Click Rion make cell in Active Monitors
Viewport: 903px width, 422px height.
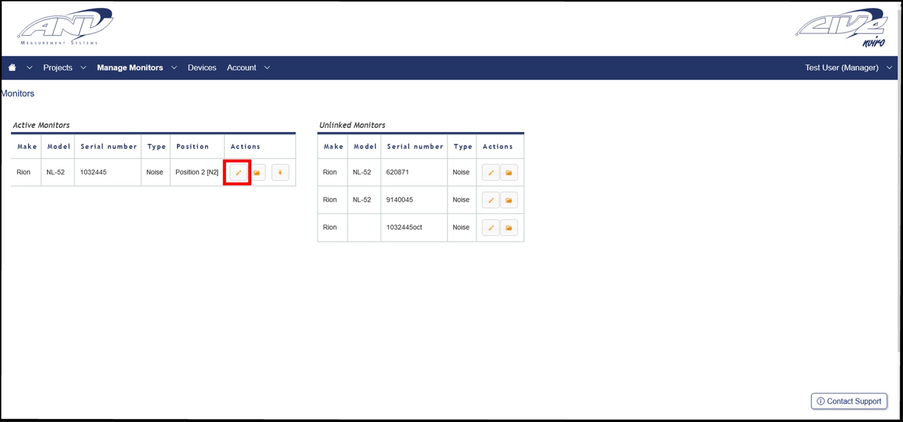(x=26, y=172)
